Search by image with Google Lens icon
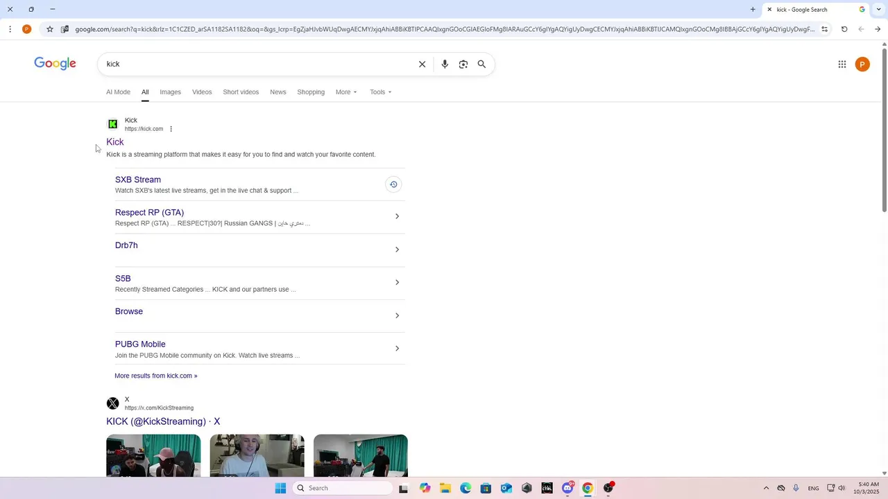The width and height of the screenshot is (888, 499). point(463,64)
